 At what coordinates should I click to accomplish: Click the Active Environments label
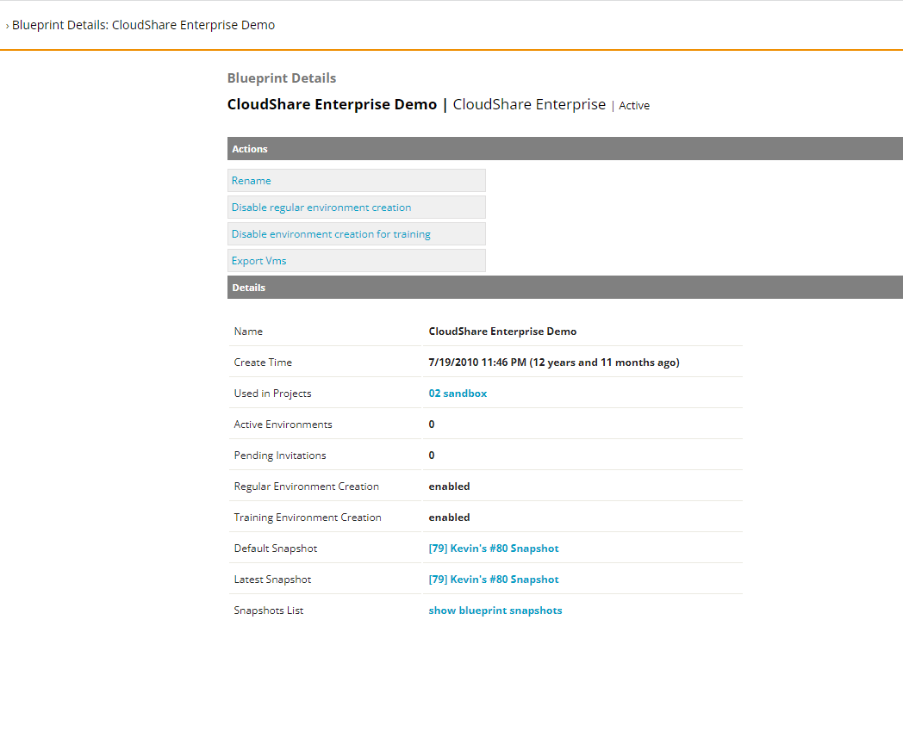tap(283, 424)
